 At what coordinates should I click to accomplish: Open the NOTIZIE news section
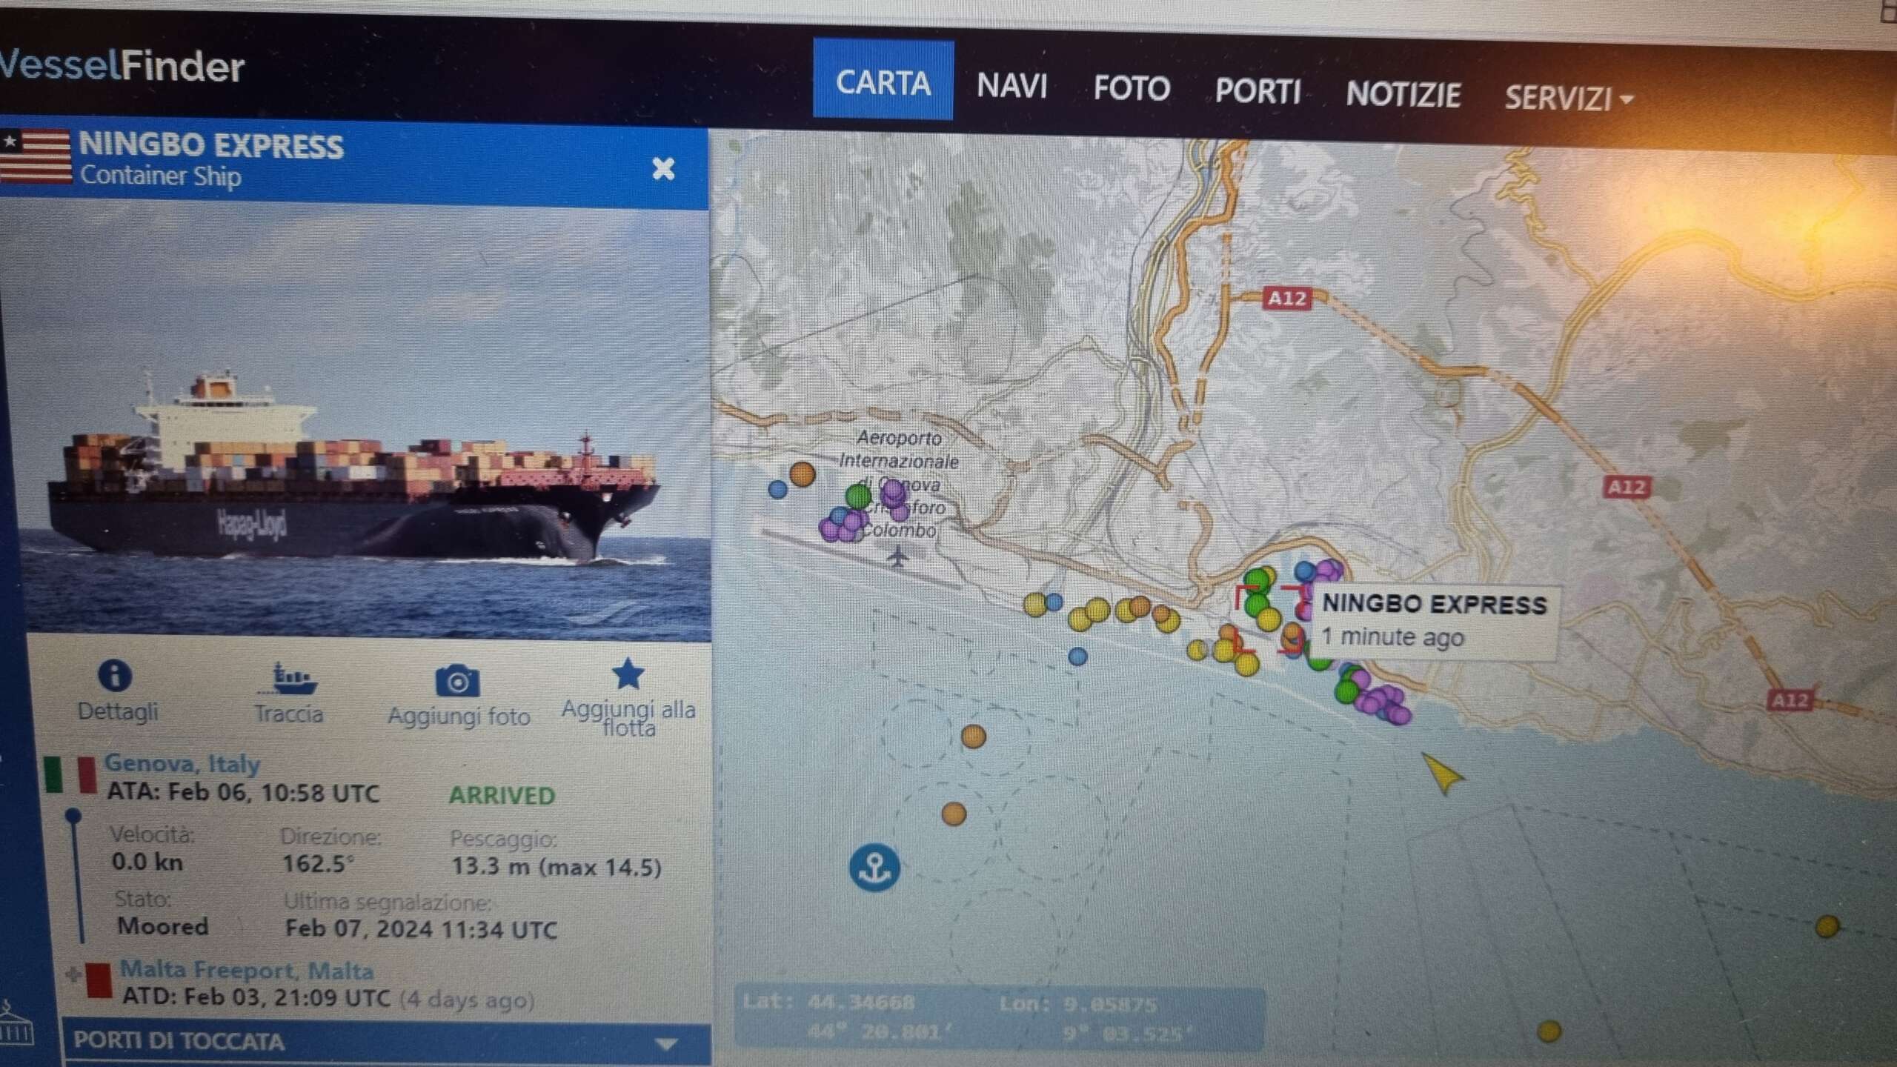click(x=1403, y=94)
